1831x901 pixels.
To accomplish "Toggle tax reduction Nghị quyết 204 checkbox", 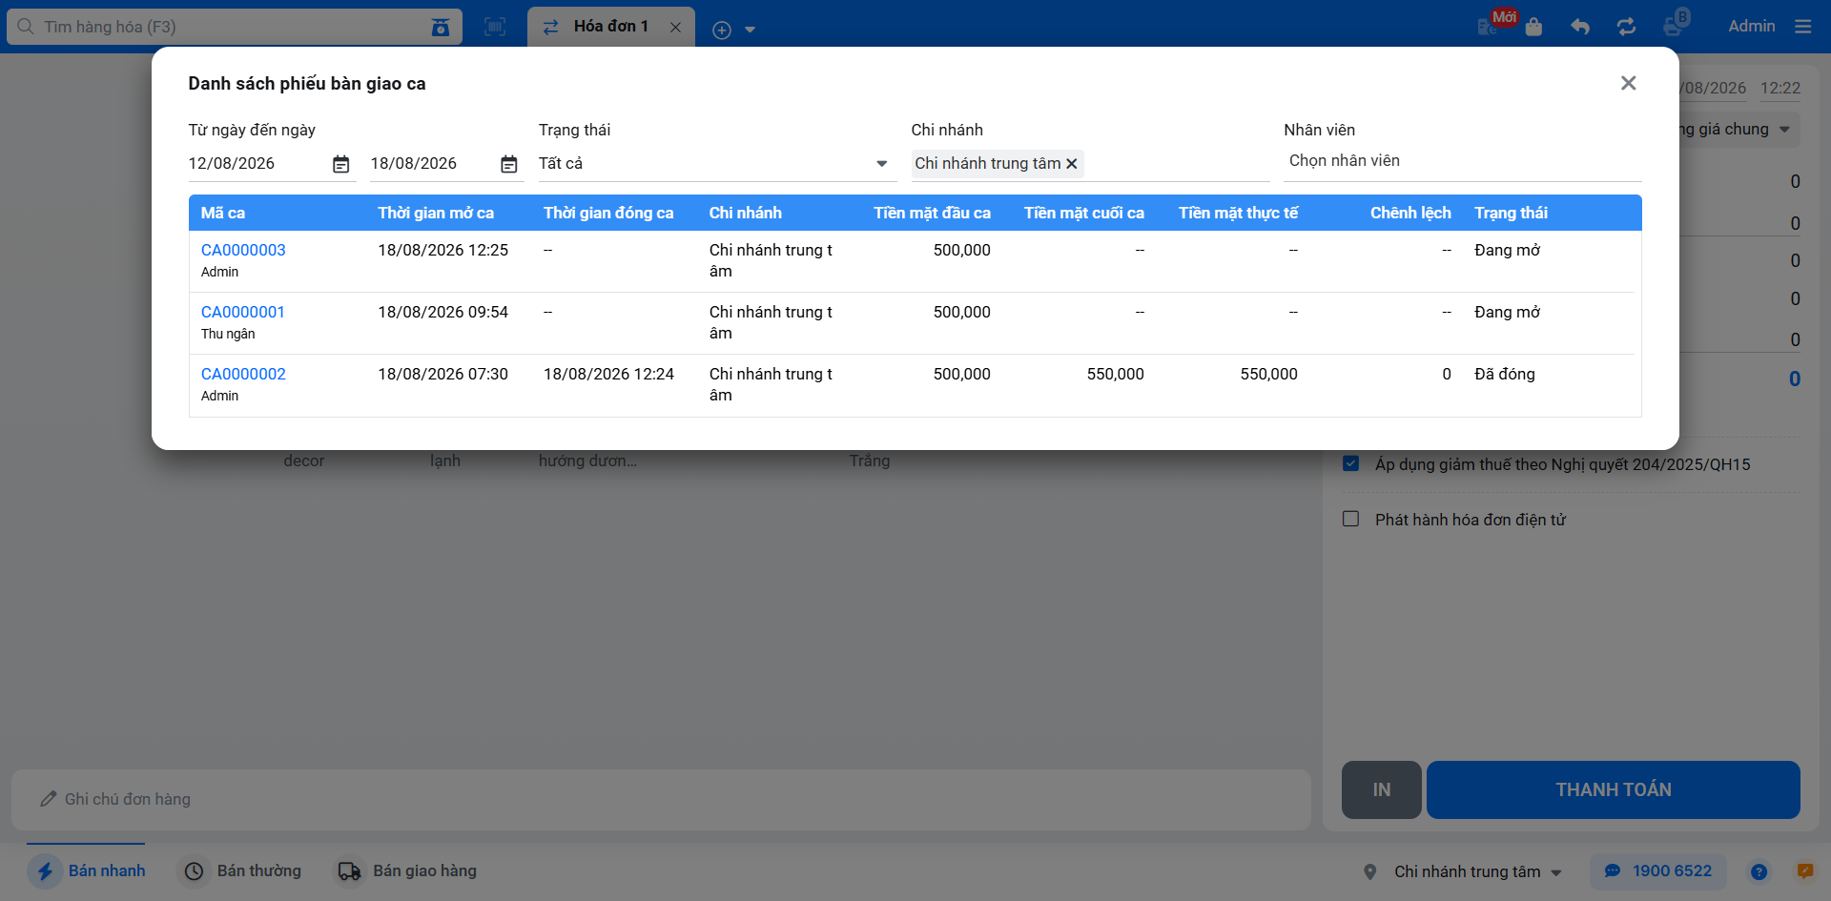I will click(x=1350, y=463).
